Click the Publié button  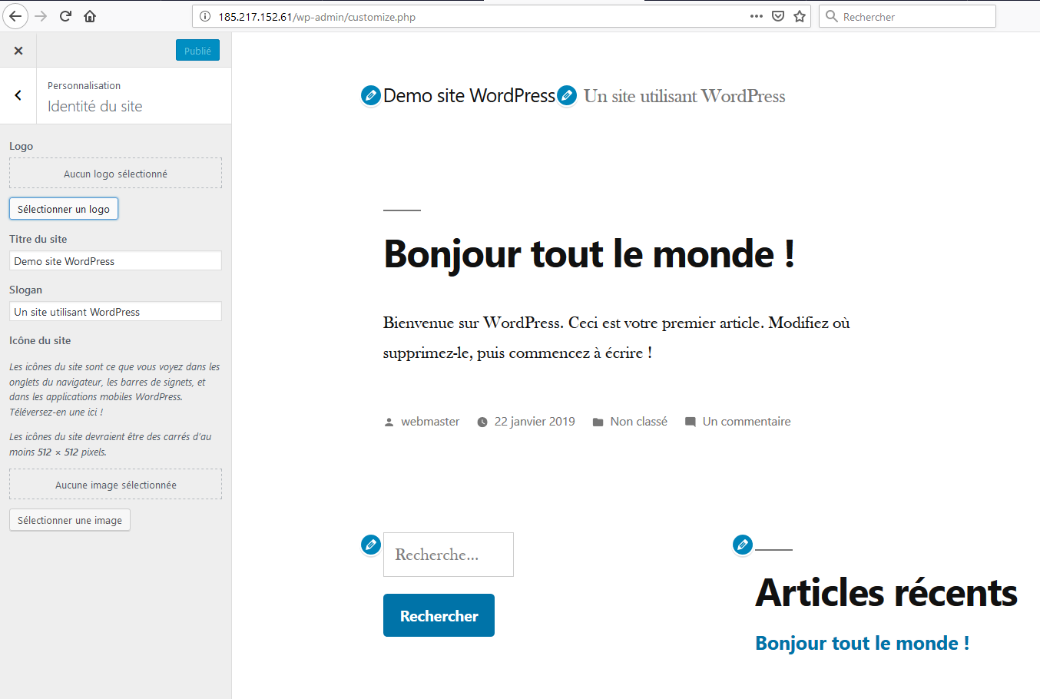pos(197,51)
